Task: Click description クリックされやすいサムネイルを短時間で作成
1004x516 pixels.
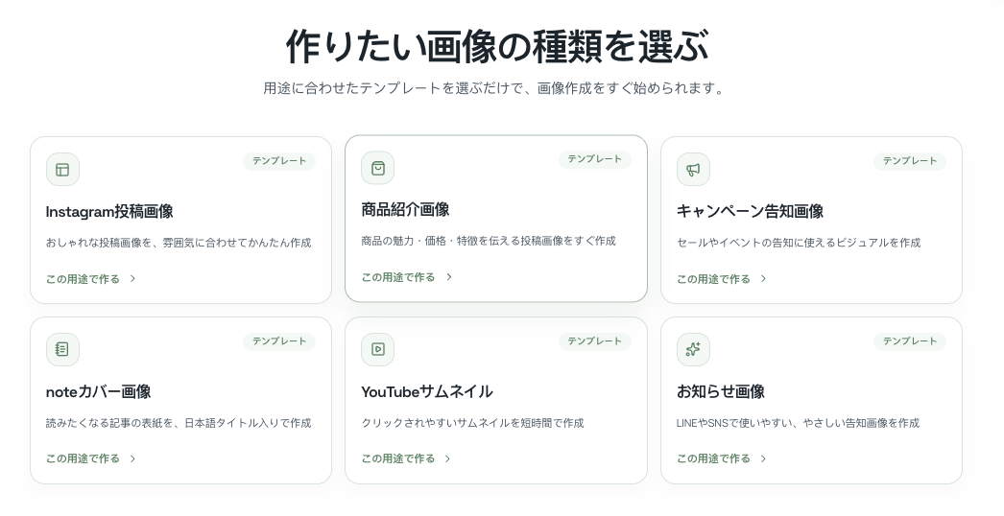Action: pyautogui.click(x=472, y=423)
